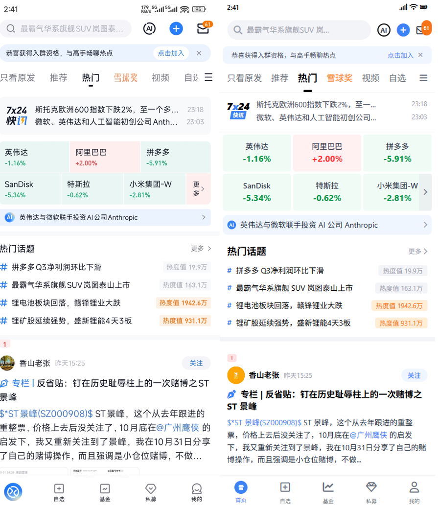Tap the blue plus icon on right screen

click(403, 30)
